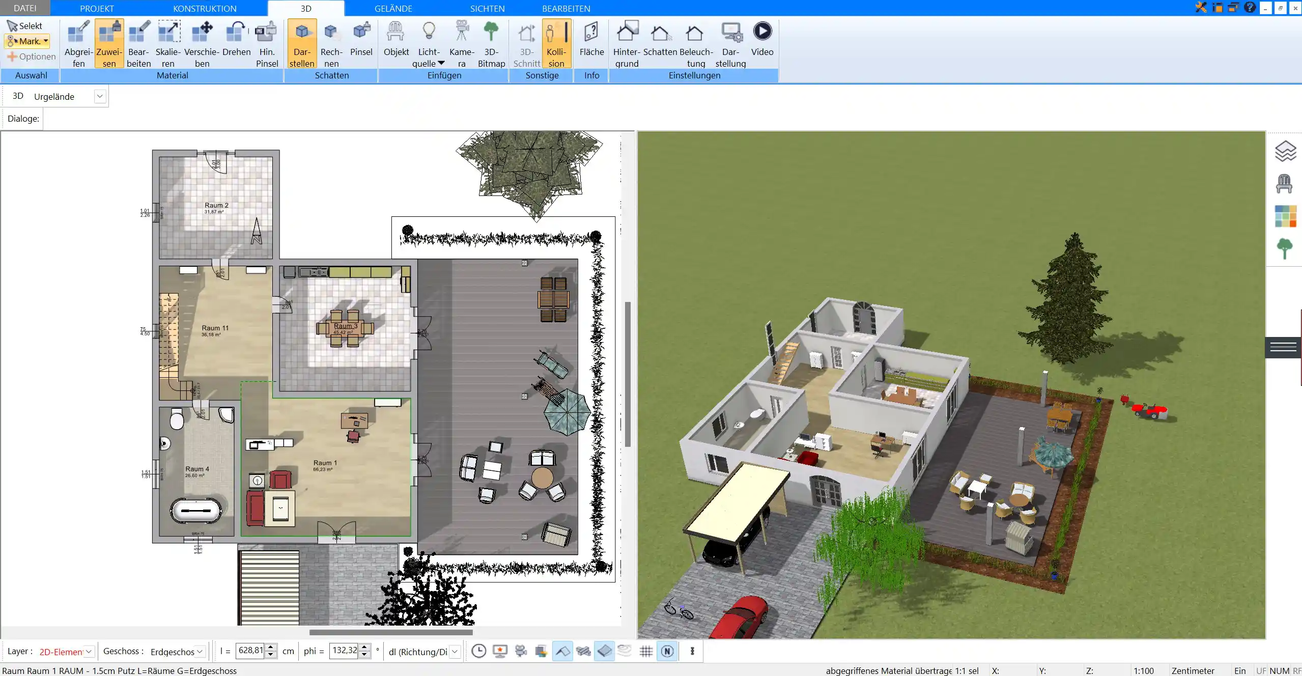Select the Verschieben material tool
Viewport: 1302px width, 676px height.
[202, 44]
